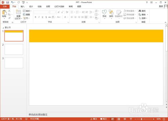The height and width of the screenshot is (121, 168).
Task: Collapse the default section in slide panel
Action: coord(3,28)
